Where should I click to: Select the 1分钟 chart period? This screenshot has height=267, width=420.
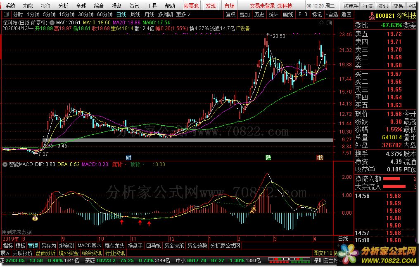(33, 14)
